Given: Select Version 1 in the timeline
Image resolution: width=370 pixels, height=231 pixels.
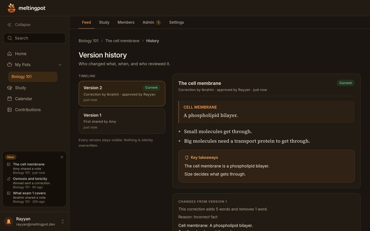Looking at the screenshot, I should (122, 121).
